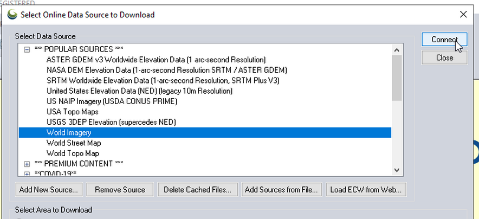
Task: Click Load ECW from Web button
Action: [366, 190]
